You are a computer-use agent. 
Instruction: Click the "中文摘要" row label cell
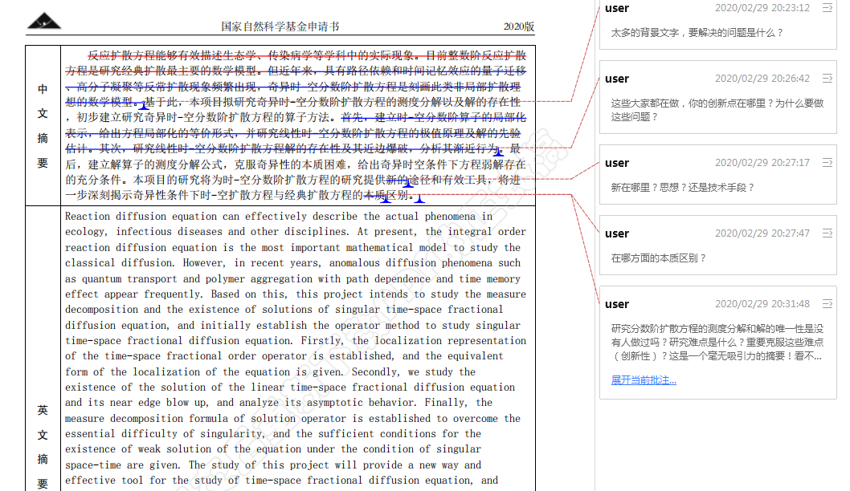coord(43,126)
